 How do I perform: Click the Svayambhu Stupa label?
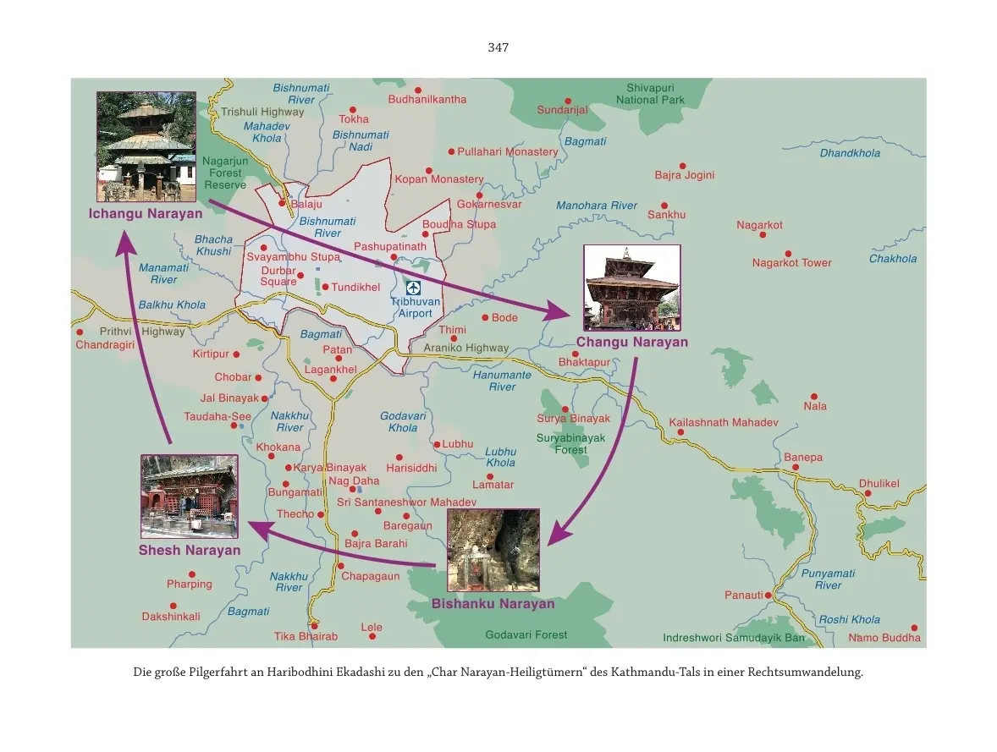293,257
